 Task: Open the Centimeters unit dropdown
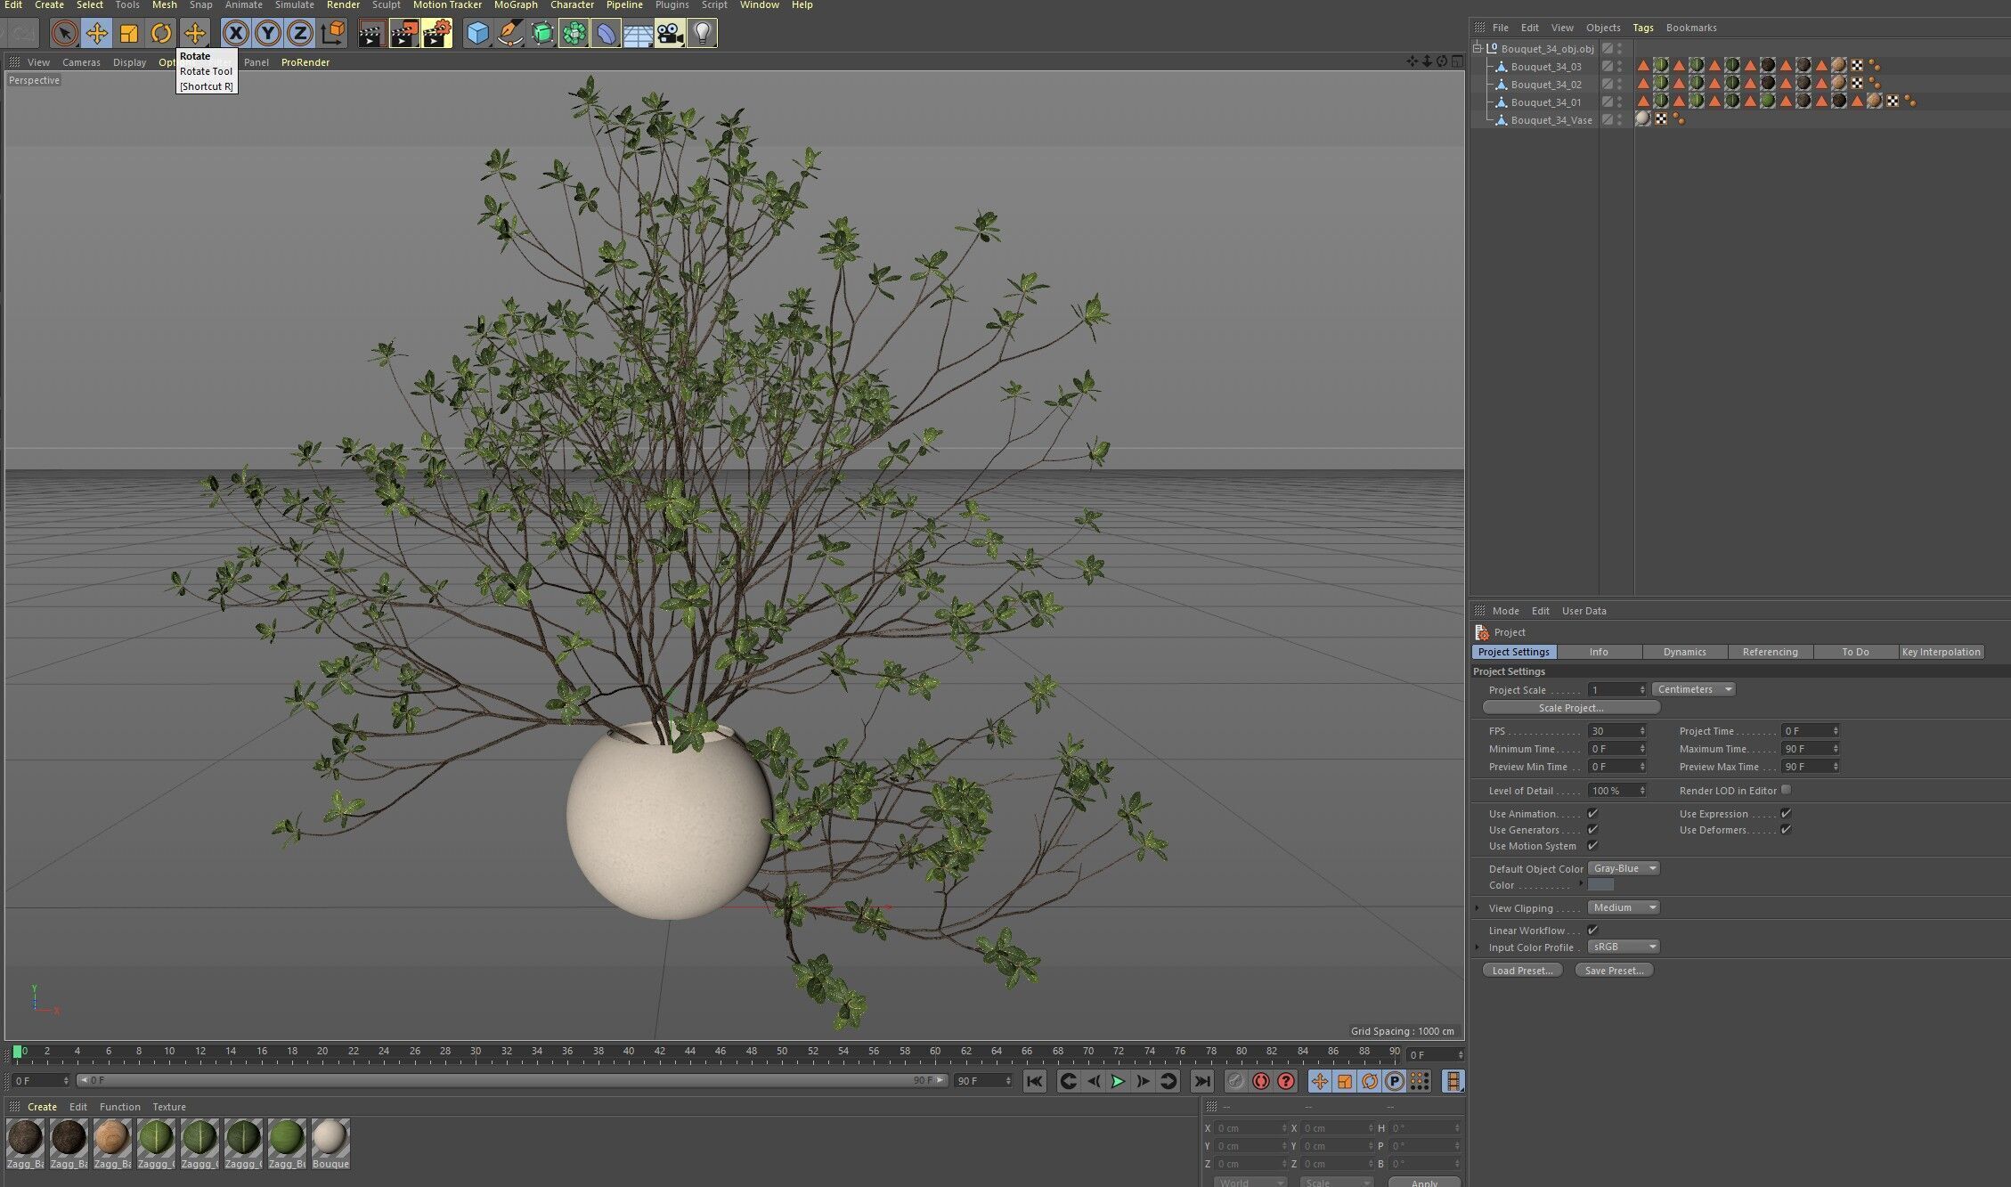[x=1693, y=689]
